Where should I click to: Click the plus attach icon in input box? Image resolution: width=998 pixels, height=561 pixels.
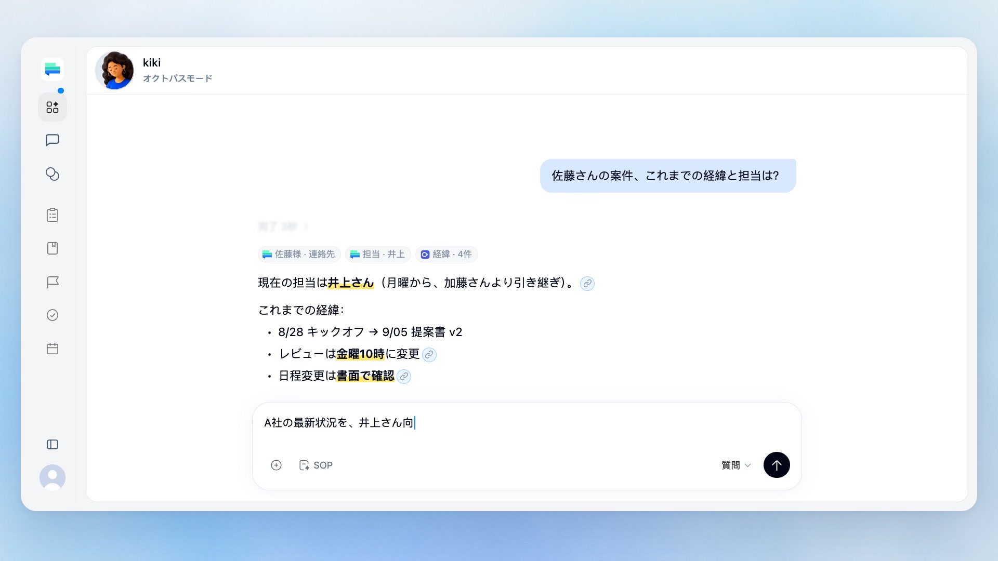(277, 465)
